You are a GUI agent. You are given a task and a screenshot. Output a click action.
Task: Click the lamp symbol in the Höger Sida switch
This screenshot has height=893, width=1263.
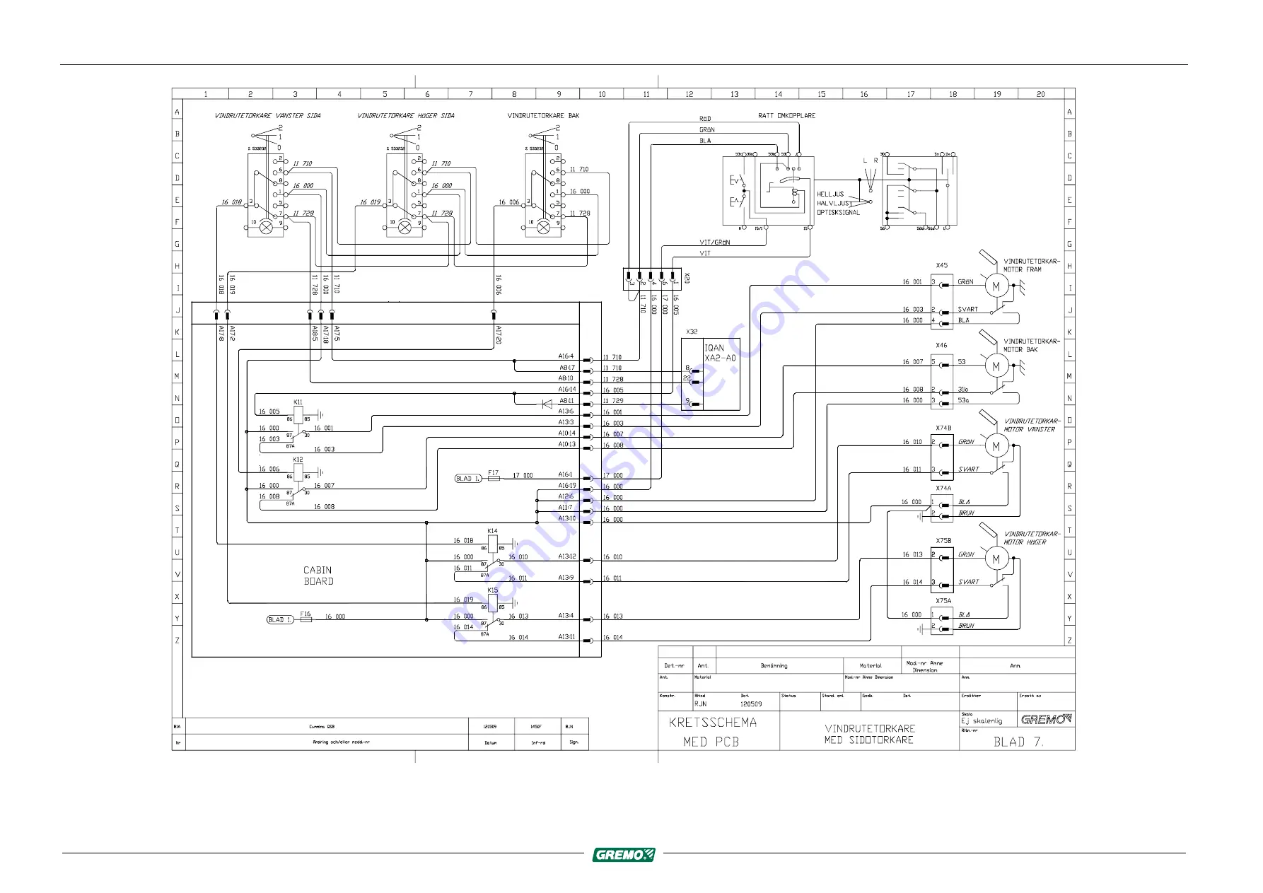point(404,227)
